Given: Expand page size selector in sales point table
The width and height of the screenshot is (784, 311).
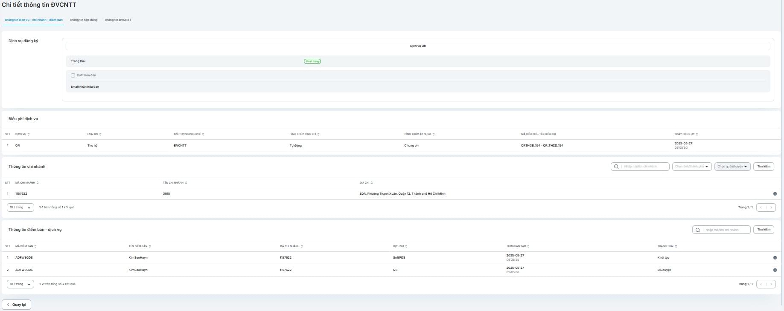Looking at the screenshot, I should point(20,284).
